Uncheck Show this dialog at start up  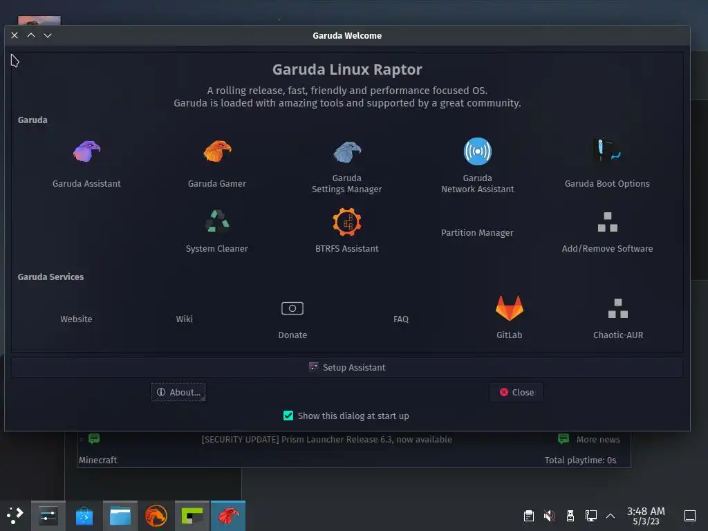click(x=288, y=416)
